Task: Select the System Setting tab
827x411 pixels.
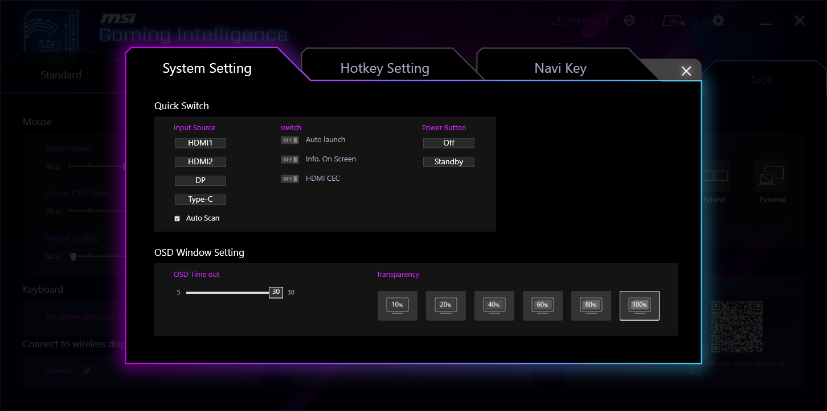Action: (x=207, y=68)
